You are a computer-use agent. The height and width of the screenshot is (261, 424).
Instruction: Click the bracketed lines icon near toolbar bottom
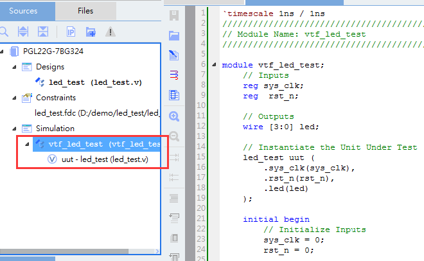pyautogui.click(x=174, y=238)
